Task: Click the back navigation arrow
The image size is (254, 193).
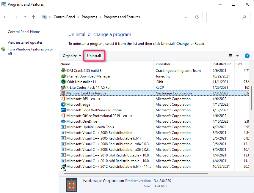Action: pyautogui.click(x=5, y=17)
